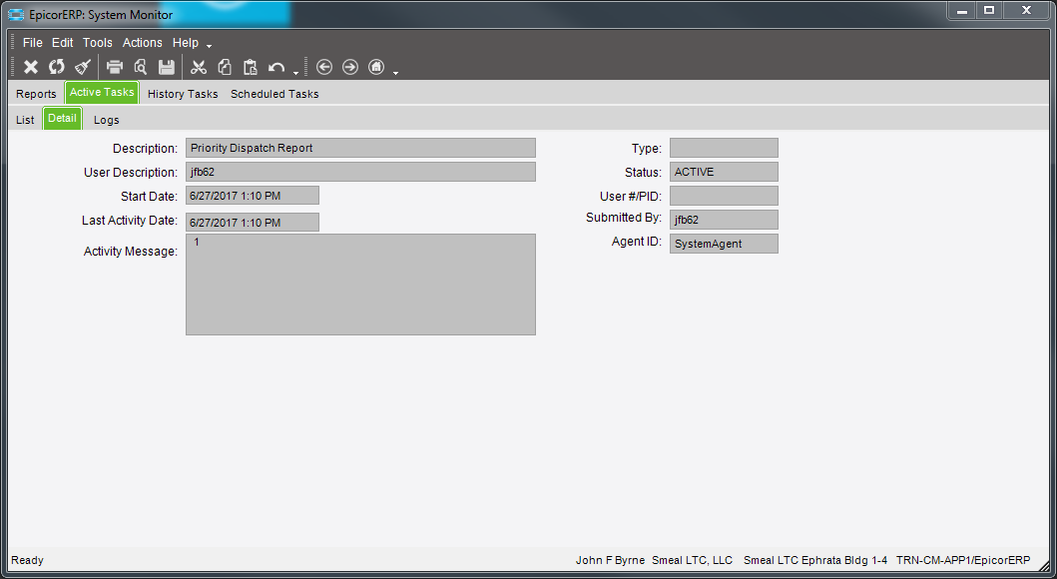1057x579 pixels.
Task: Click the User Description field
Action: pos(360,172)
